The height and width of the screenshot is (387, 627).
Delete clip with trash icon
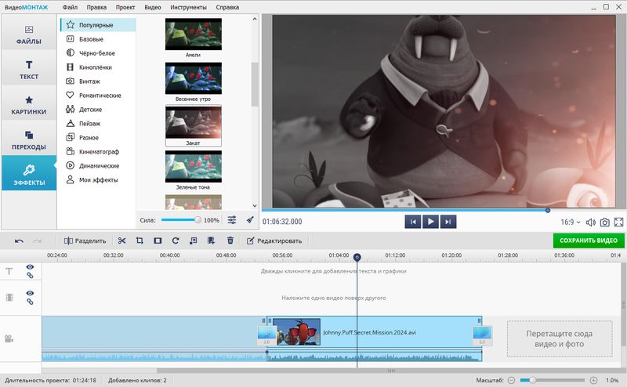(230, 241)
